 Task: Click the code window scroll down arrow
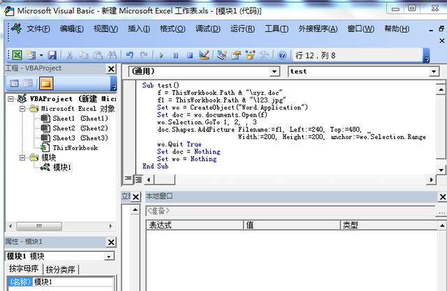(441, 170)
